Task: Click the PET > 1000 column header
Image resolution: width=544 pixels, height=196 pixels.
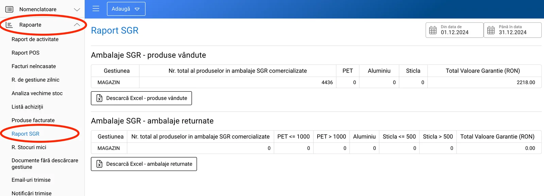Action: 331,137
